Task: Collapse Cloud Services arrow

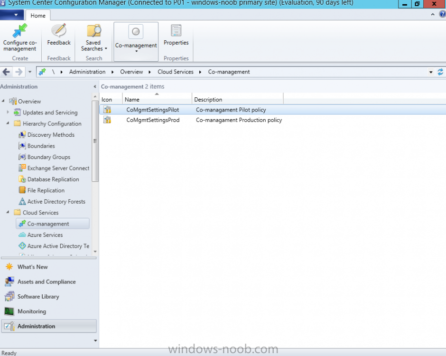Action: 8,212
